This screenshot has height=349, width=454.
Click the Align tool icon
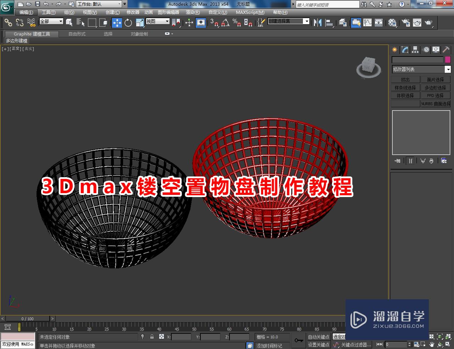(x=329, y=23)
